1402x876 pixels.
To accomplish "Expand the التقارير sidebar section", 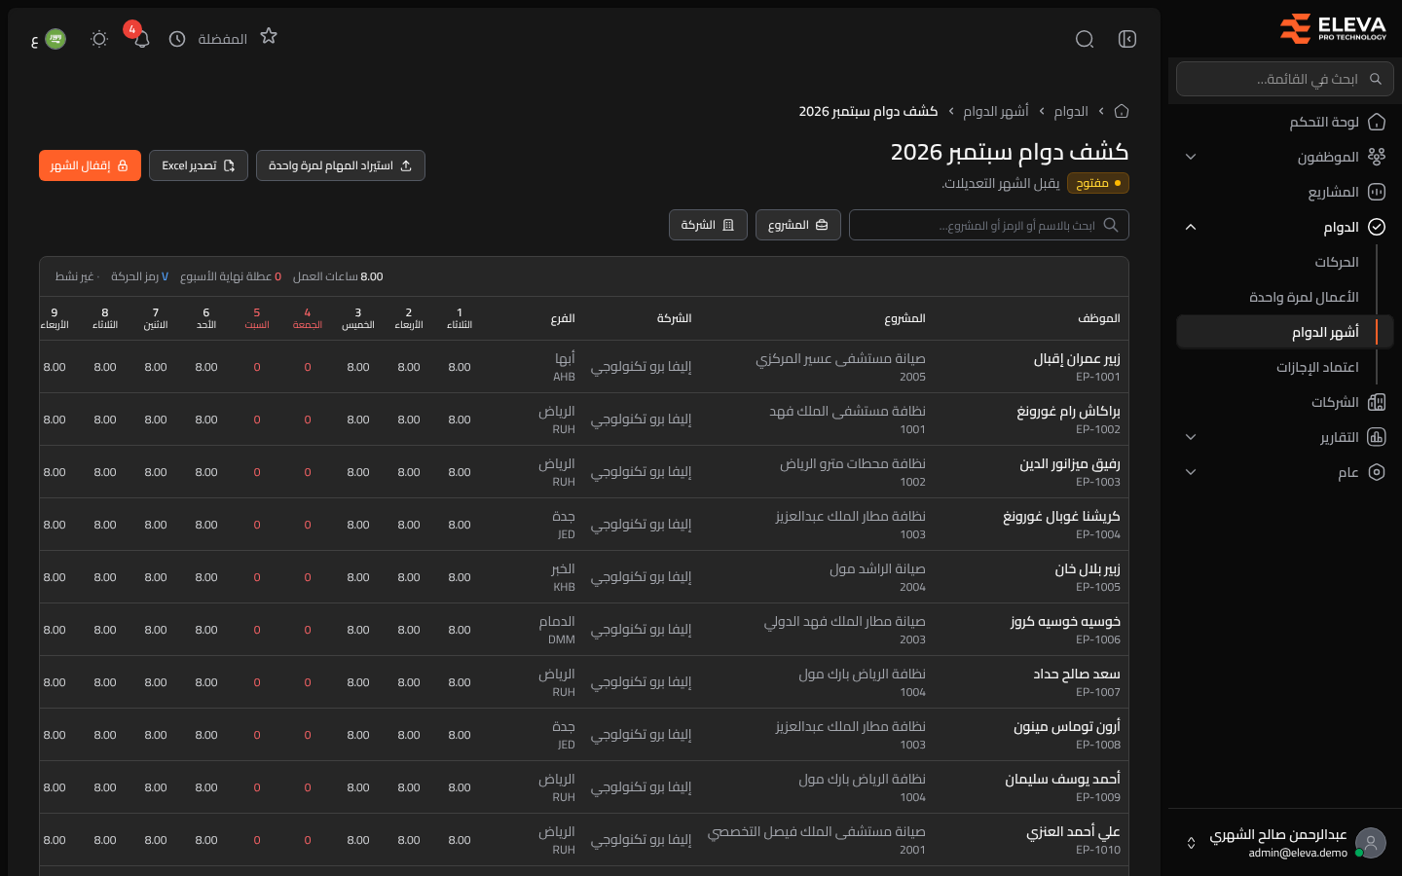I will [x=1285, y=437].
